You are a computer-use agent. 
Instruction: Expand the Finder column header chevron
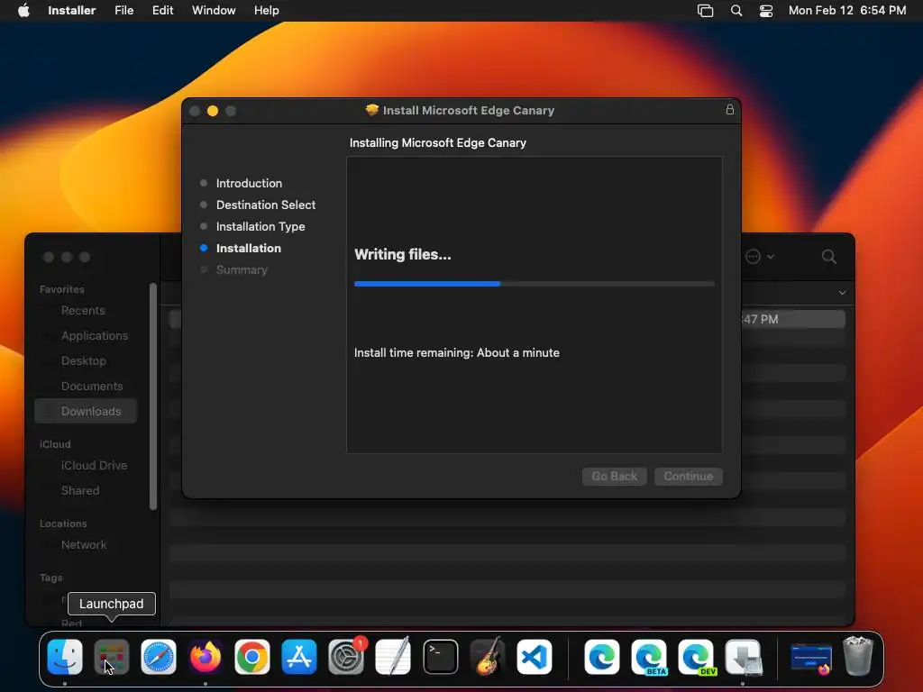[843, 293]
